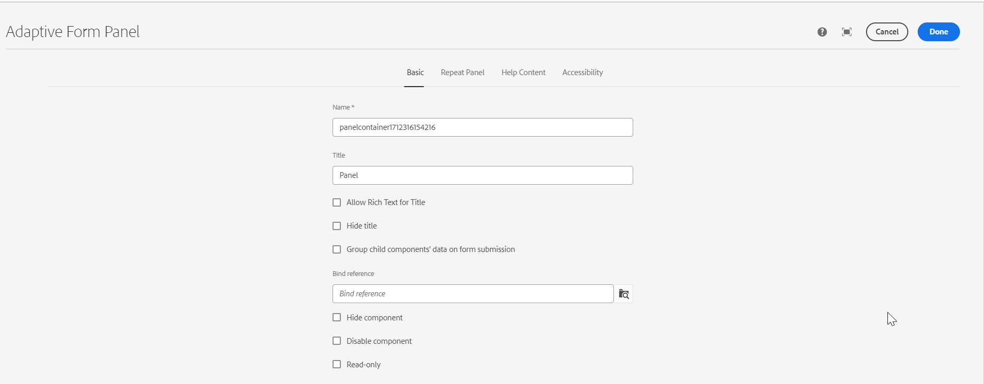Open the Help Content tab
This screenshot has height=384, width=984.
(x=523, y=73)
